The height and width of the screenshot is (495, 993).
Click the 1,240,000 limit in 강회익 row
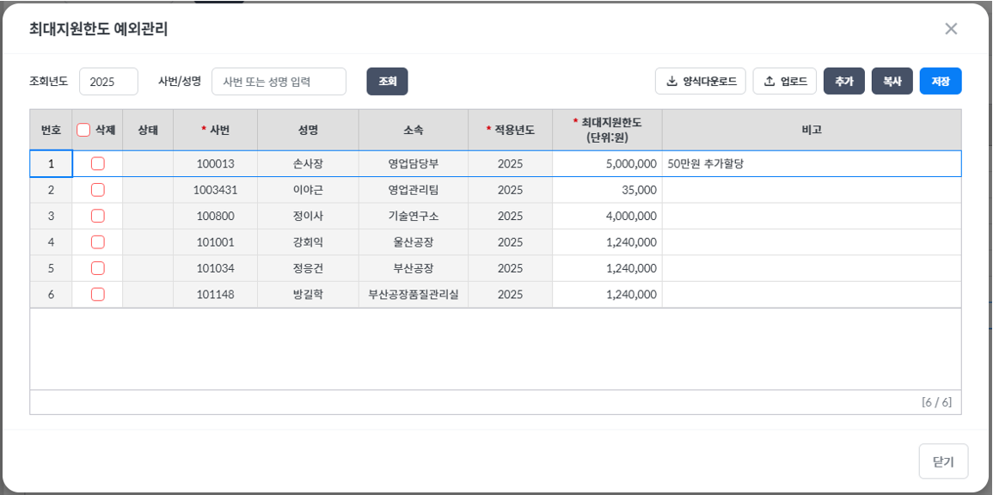coord(607,241)
